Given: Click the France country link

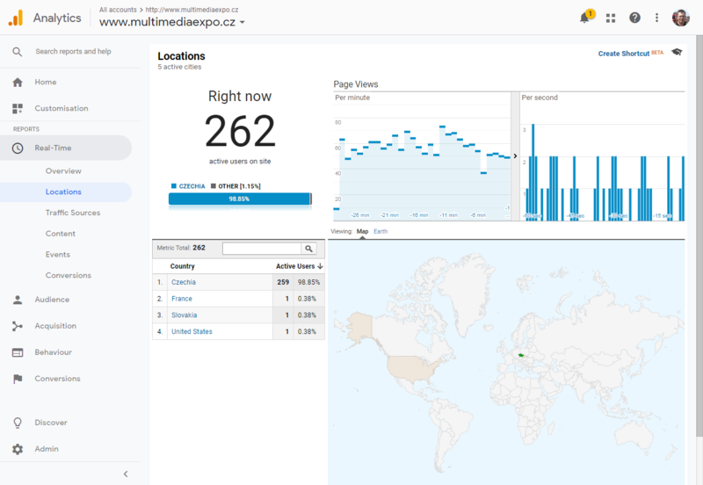Looking at the screenshot, I should [182, 299].
